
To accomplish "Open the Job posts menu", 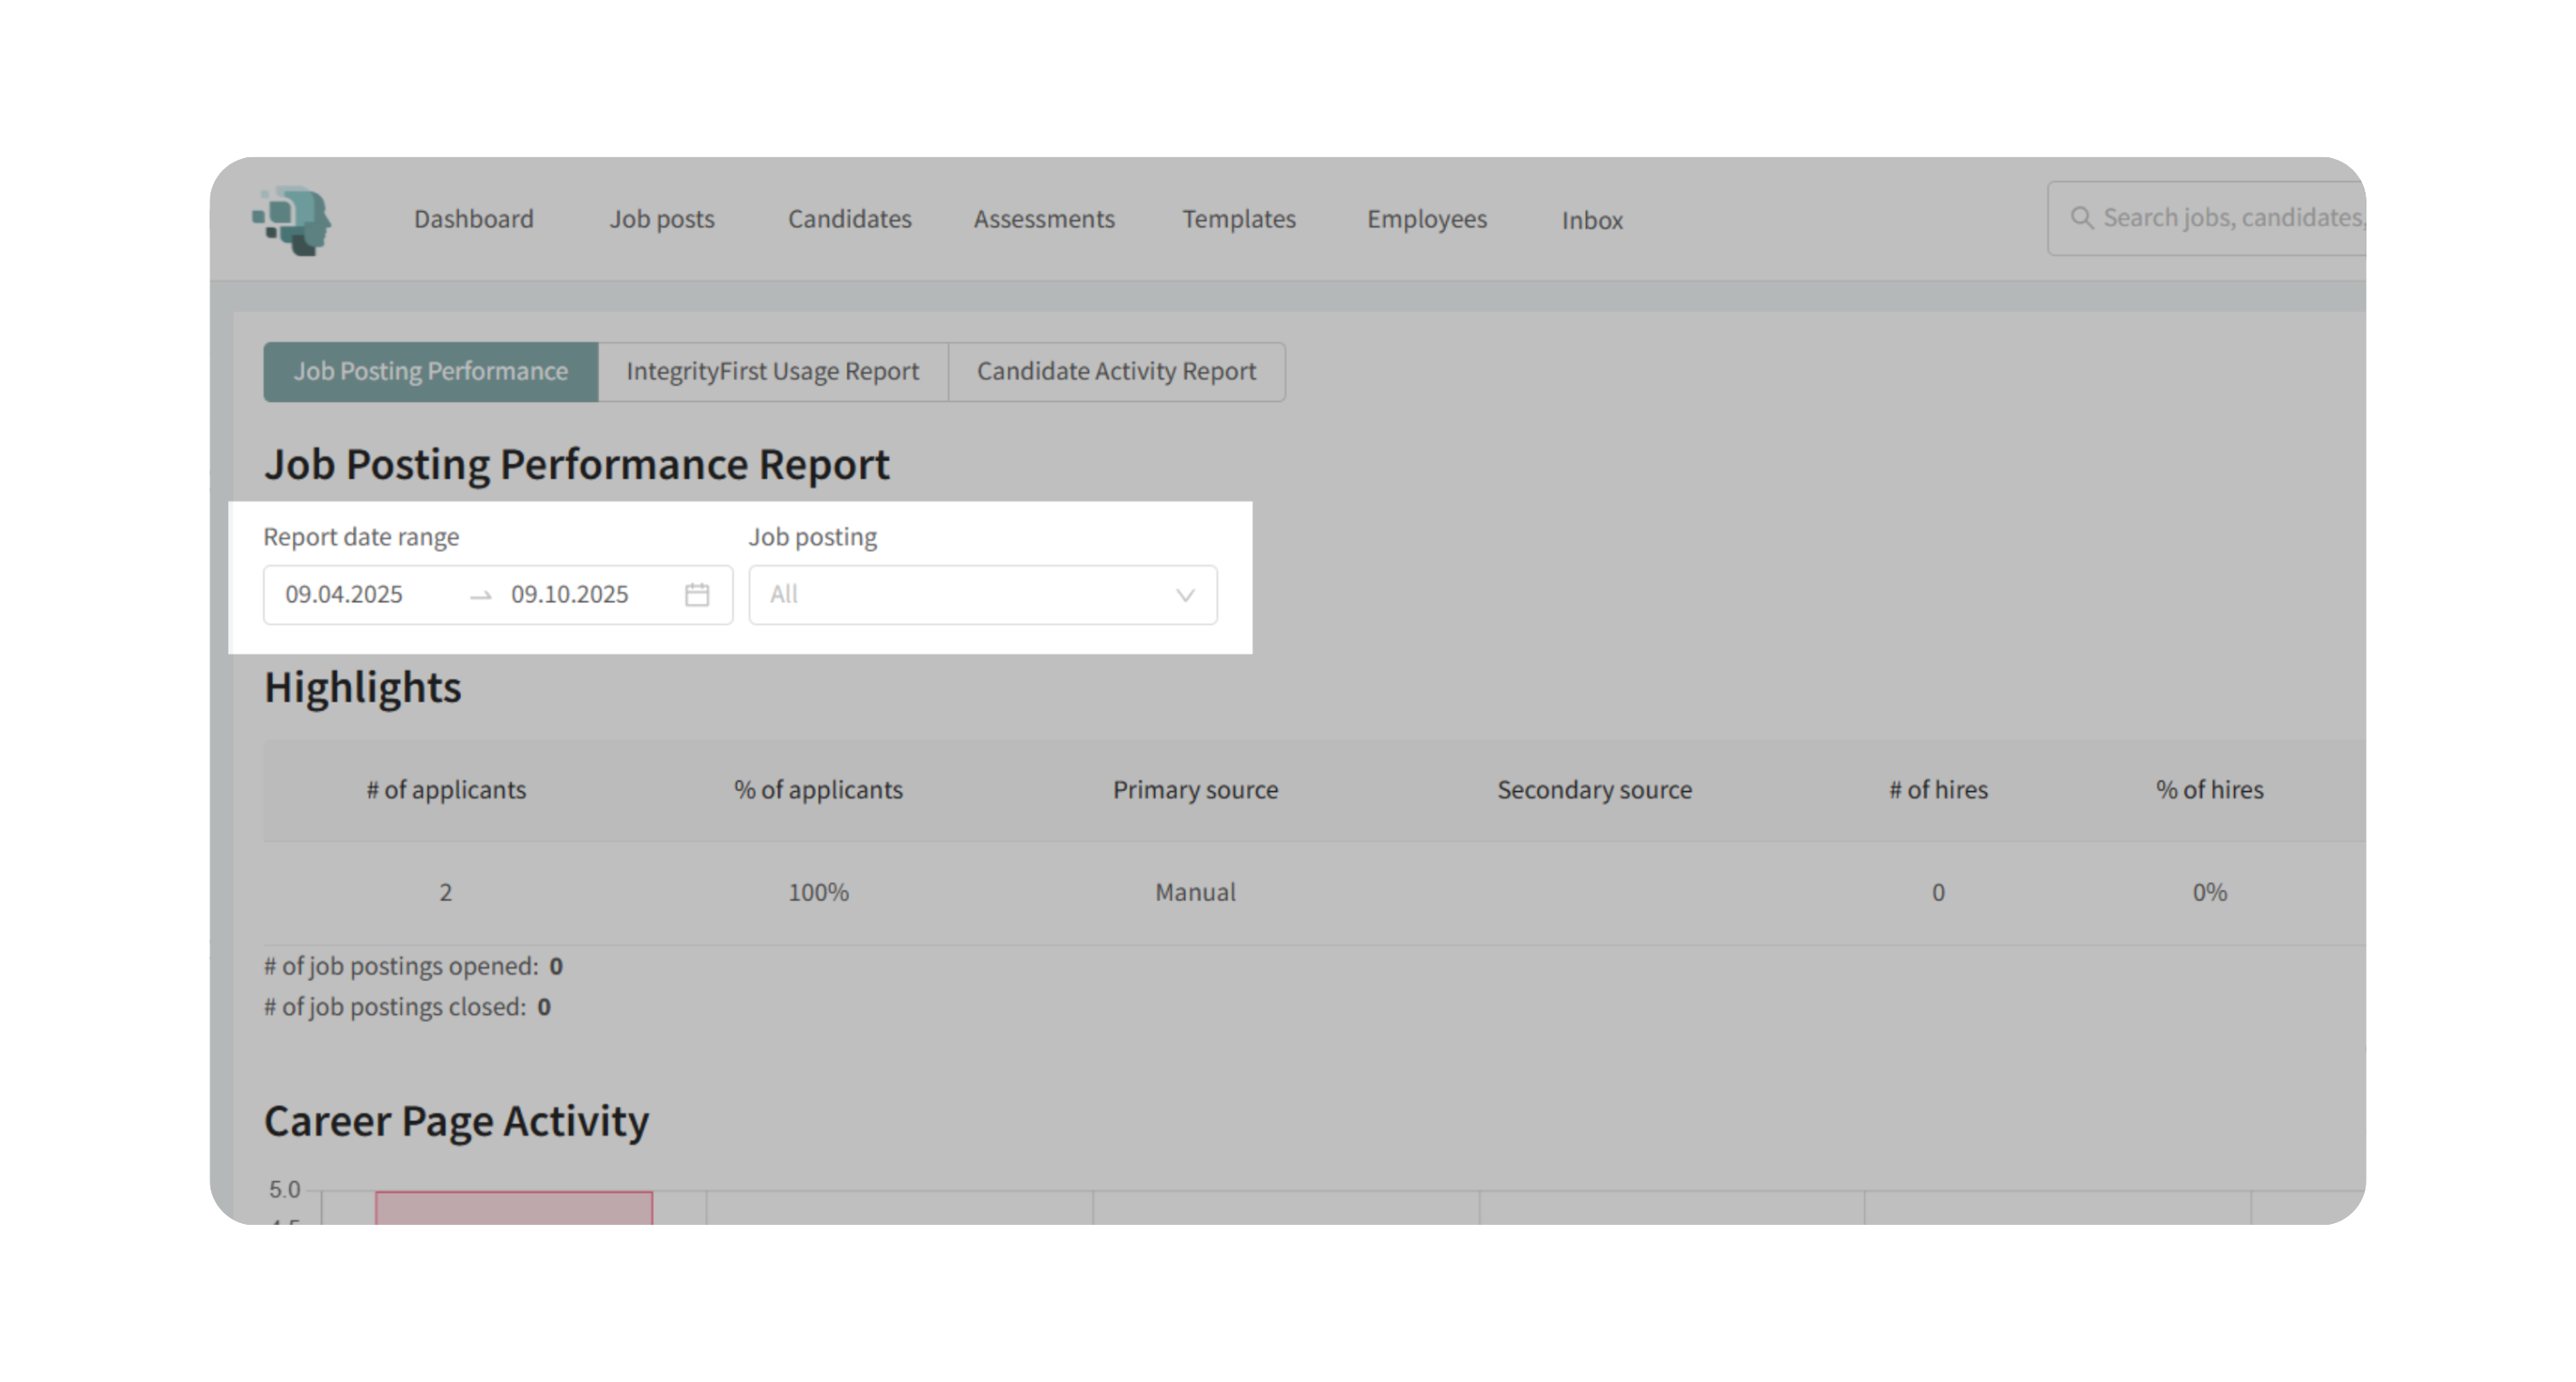I will click(x=662, y=219).
